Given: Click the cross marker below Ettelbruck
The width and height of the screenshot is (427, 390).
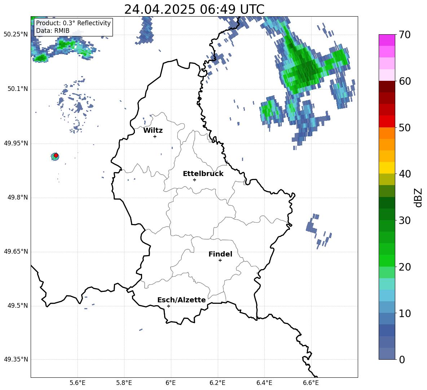Looking at the screenshot, I should pyautogui.click(x=194, y=180).
